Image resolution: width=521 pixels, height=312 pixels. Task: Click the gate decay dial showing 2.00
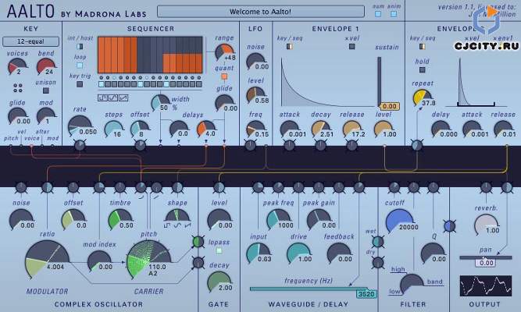[x=219, y=282]
